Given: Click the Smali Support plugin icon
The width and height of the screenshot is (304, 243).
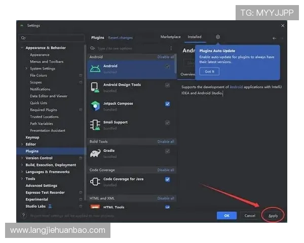Looking at the screenshot, I should pyautogui.click(x=95, y=125).
